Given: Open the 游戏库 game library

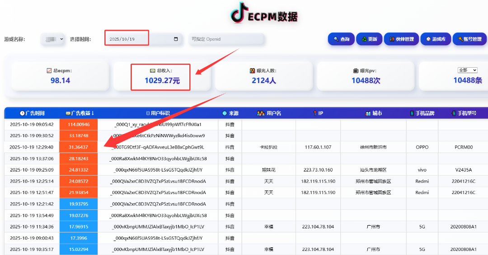Looking at the screenshot, I should [435, 39].
